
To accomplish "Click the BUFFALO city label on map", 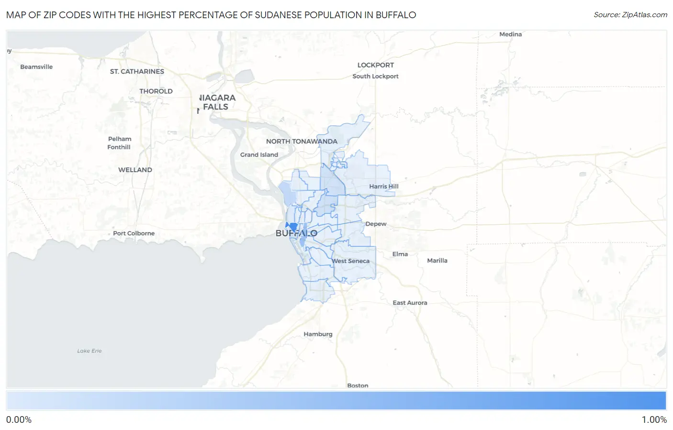I will point(296,233).
